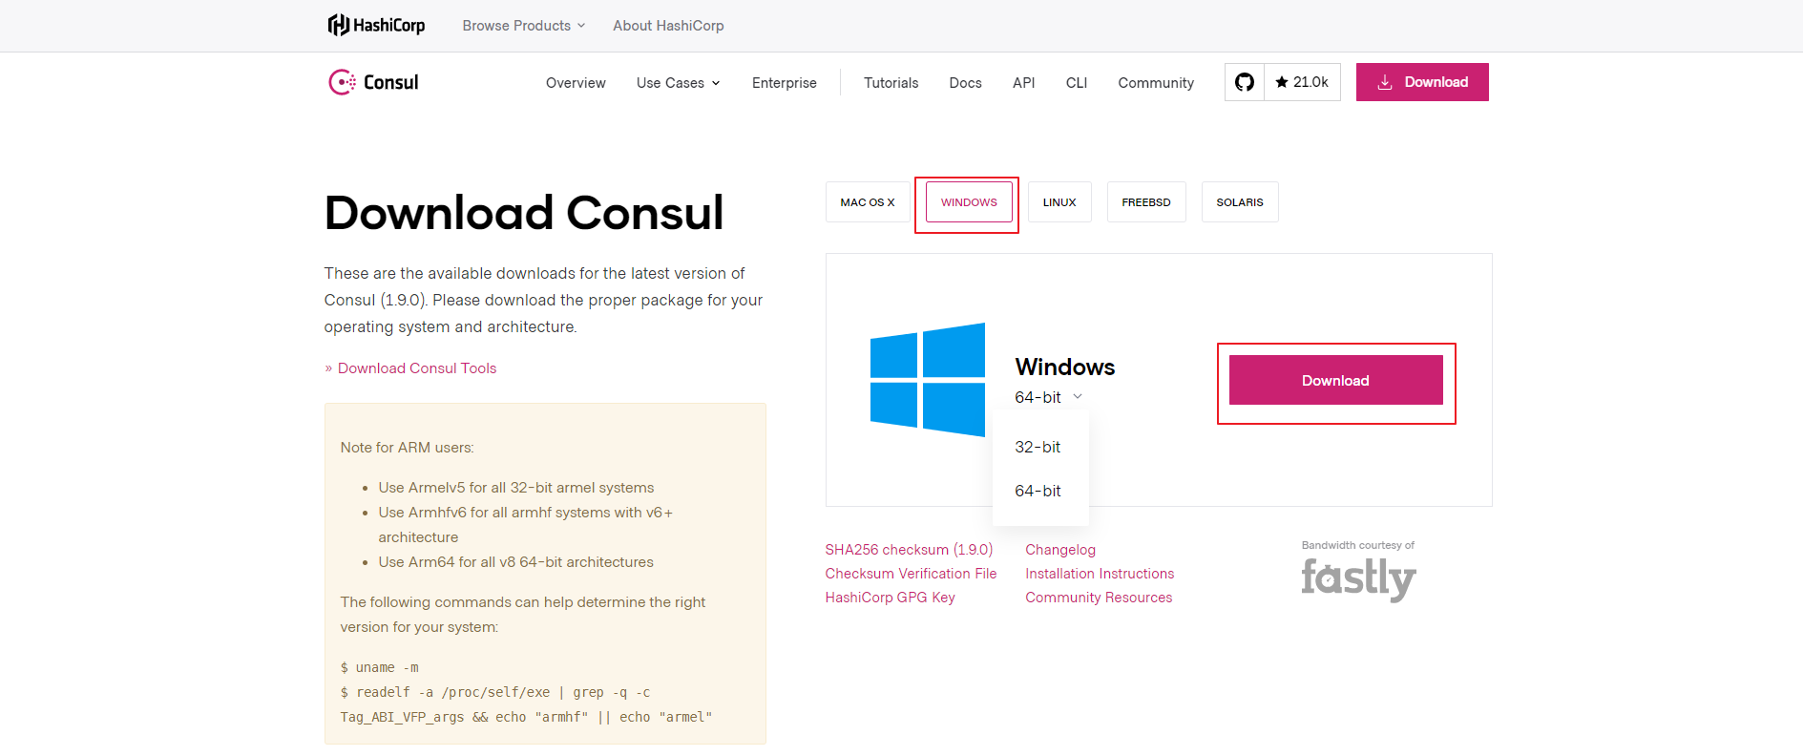Screen dimensions: 1803x756
Task: Expand Browse Products menu
Action: 524,26
